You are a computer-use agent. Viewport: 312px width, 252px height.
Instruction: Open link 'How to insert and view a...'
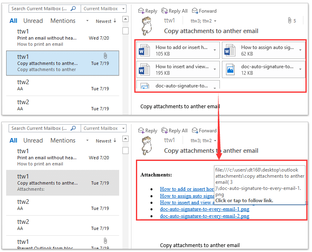(x=187, y=203)
